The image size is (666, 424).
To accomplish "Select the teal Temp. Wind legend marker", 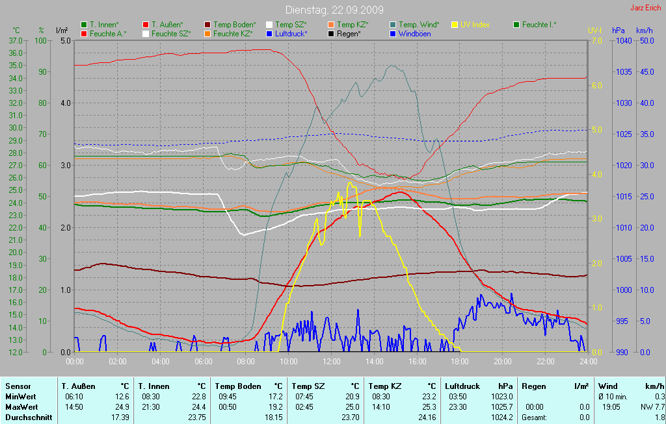I will pyautogui.click(x=393, y=25).
